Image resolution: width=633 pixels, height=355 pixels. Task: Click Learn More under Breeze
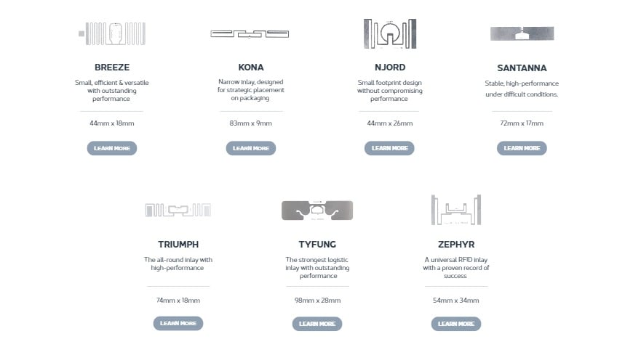112,148
